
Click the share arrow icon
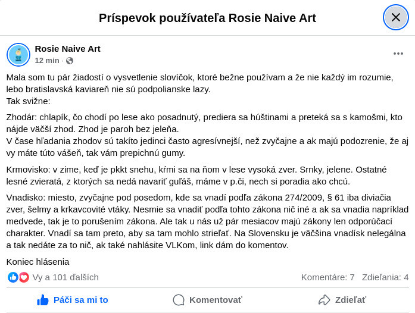324,300
